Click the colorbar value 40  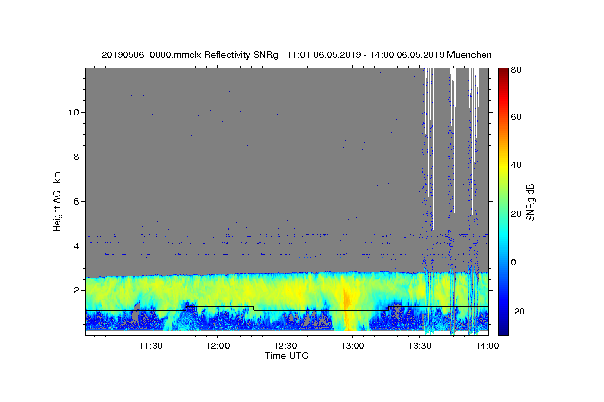point(517,165)
